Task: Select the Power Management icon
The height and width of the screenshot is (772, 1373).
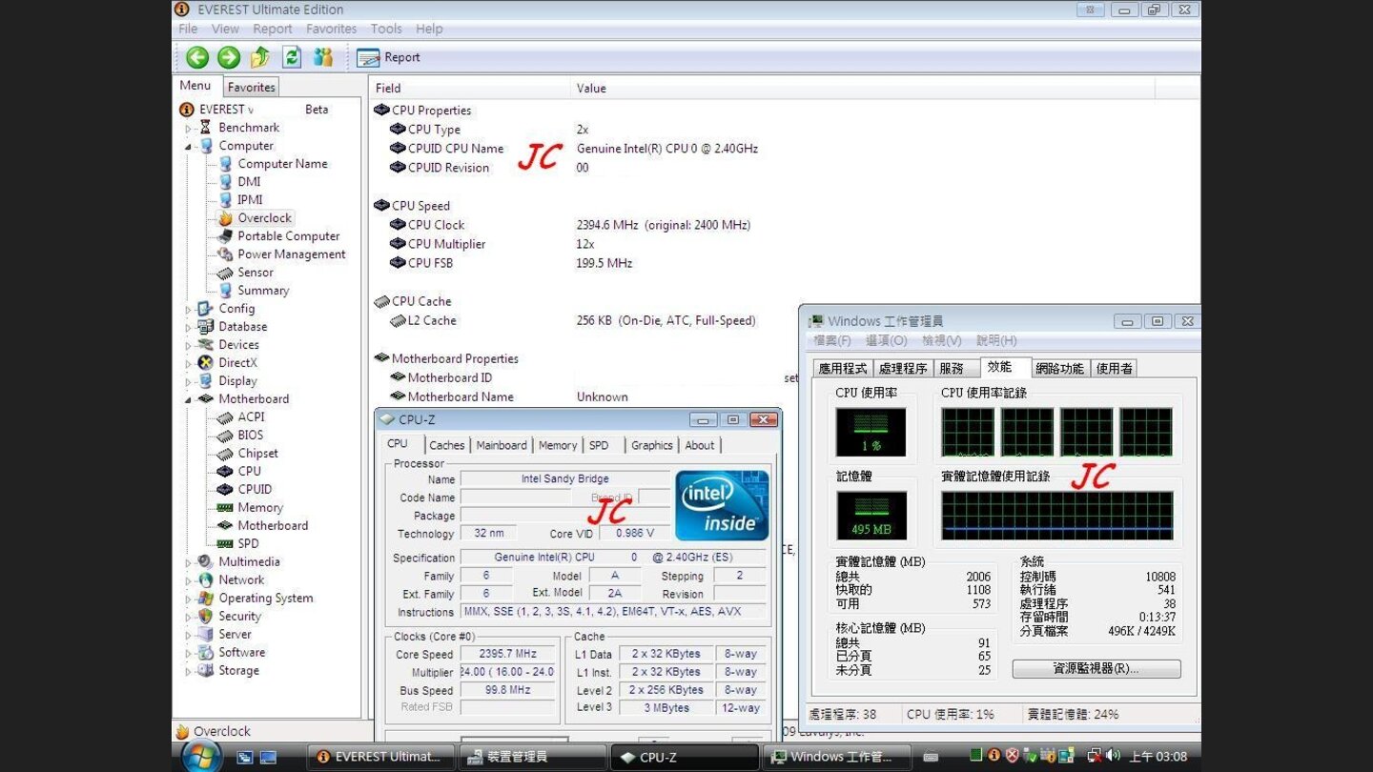Action: coord(225,254)
